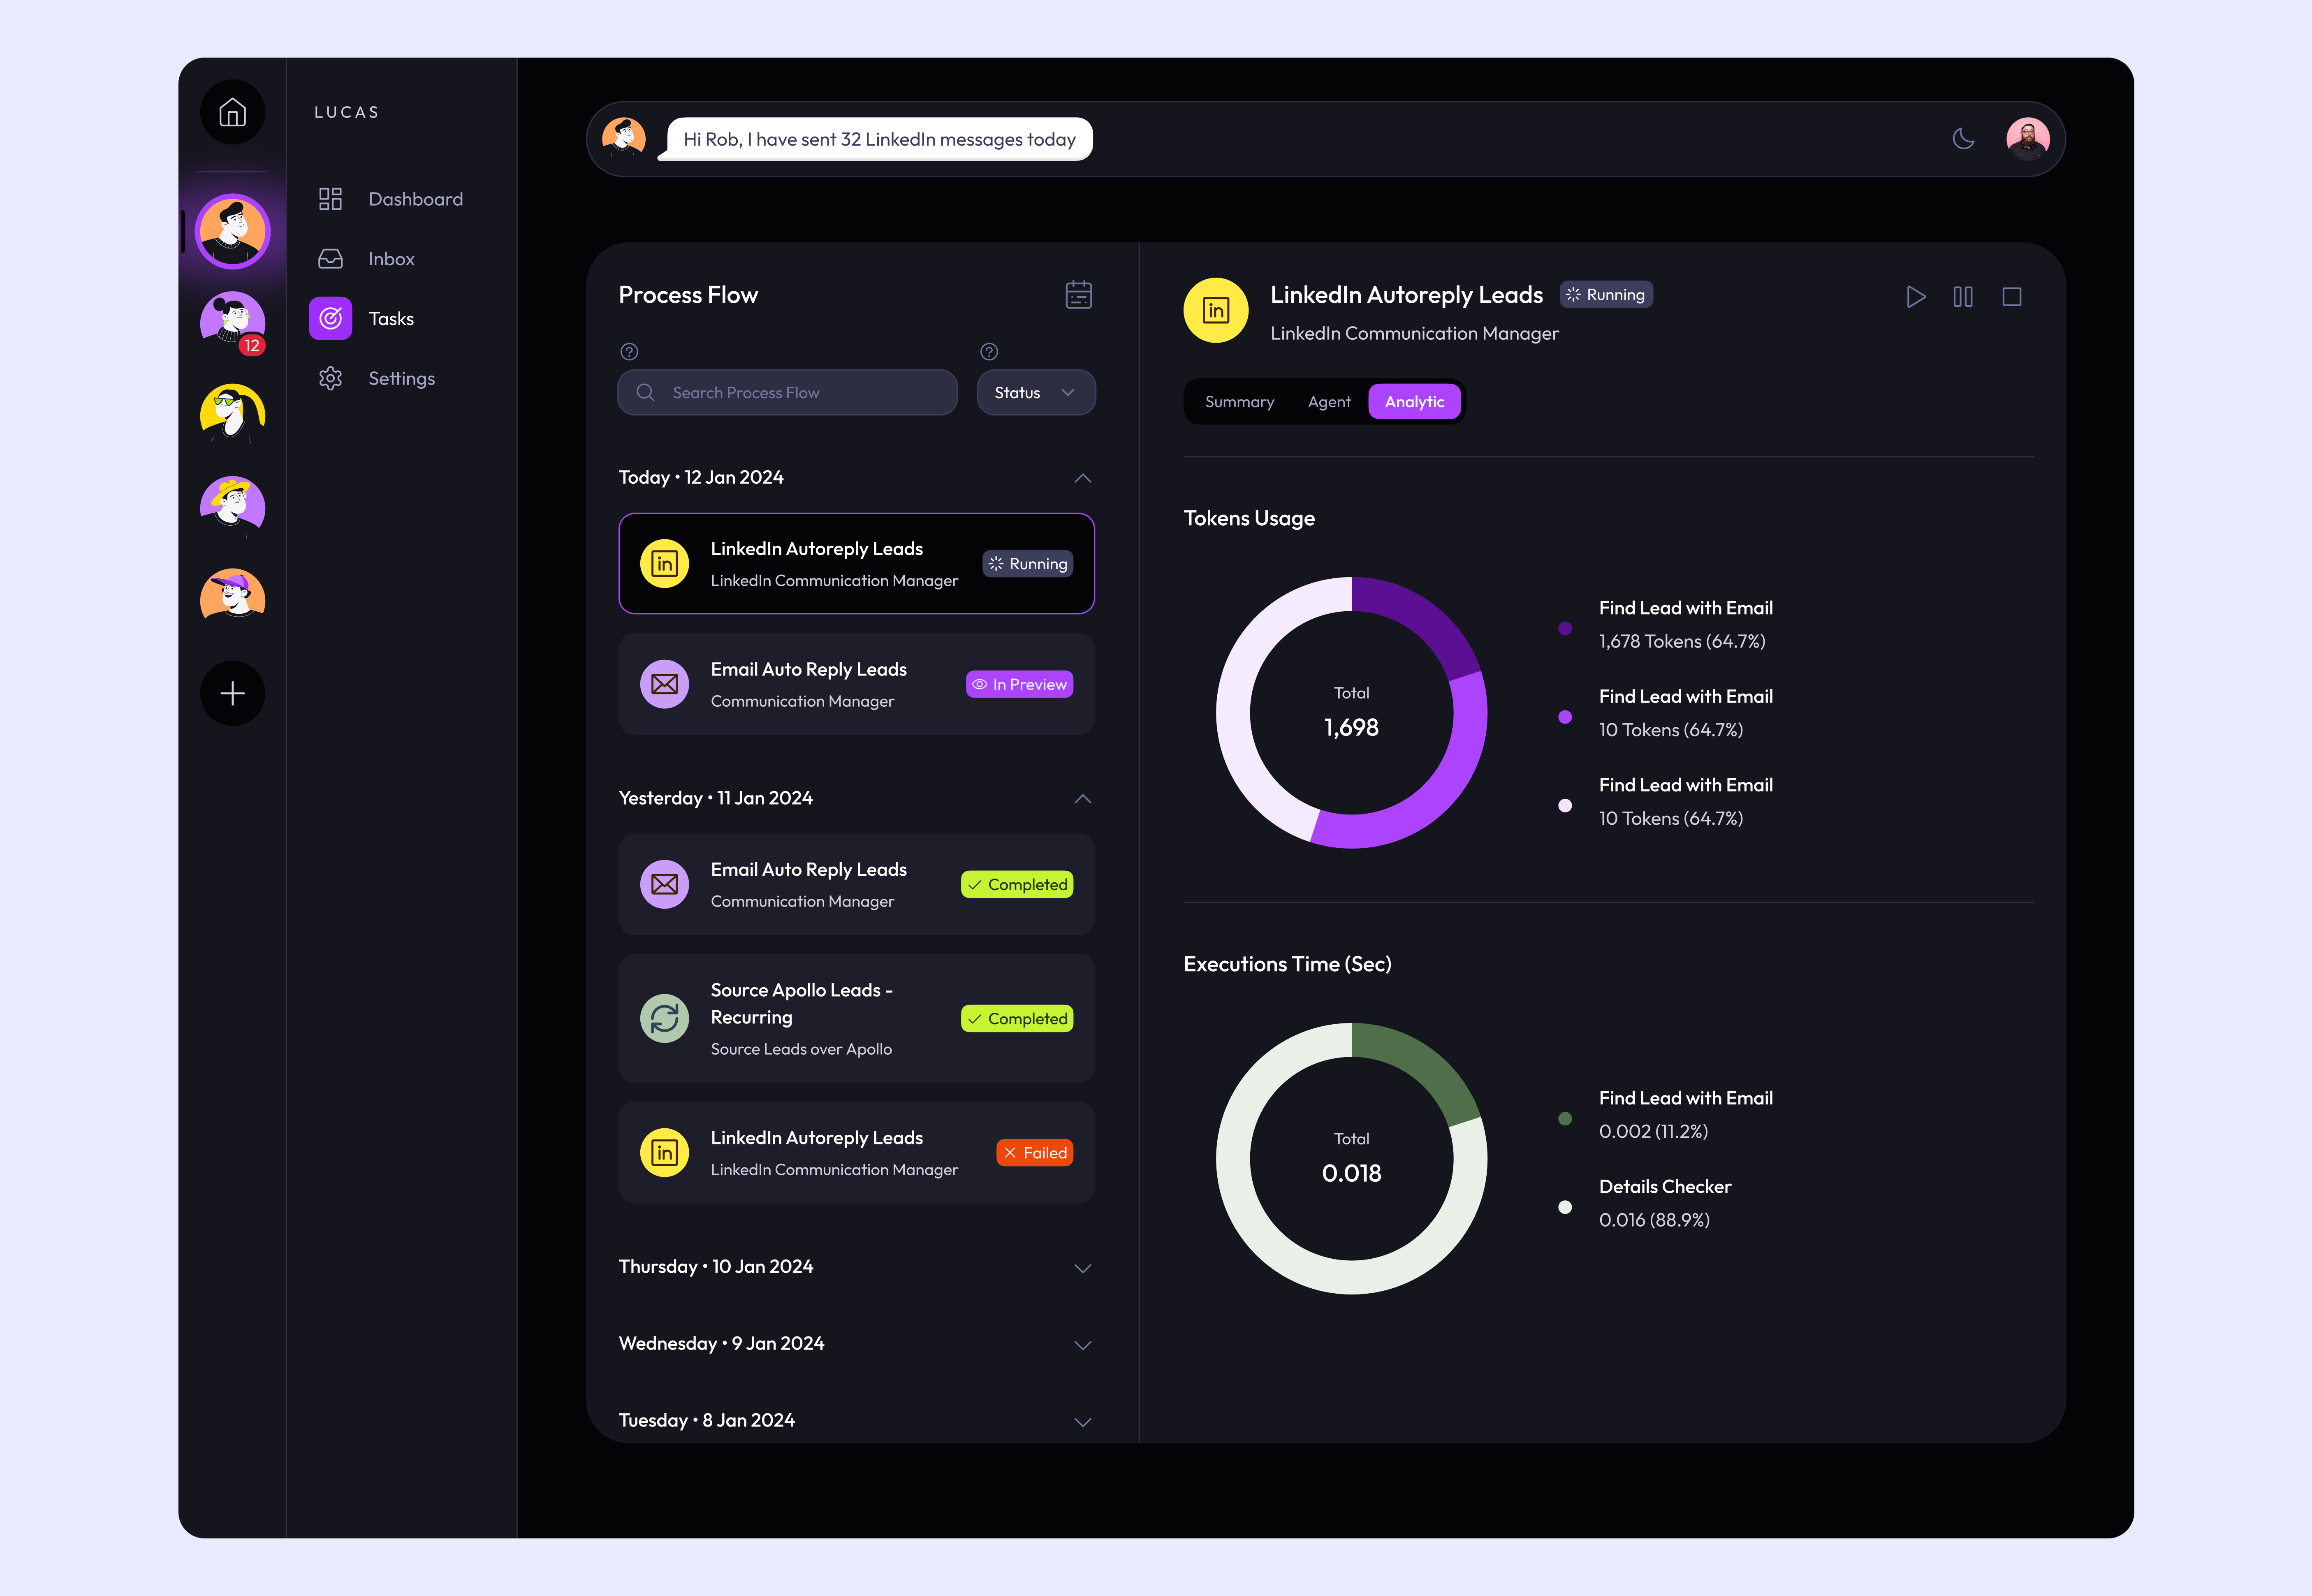Viewport: 2312px width, 1596px height.
Task: Toggle dark mode with the moon icon
Action: pos(1963,139)
